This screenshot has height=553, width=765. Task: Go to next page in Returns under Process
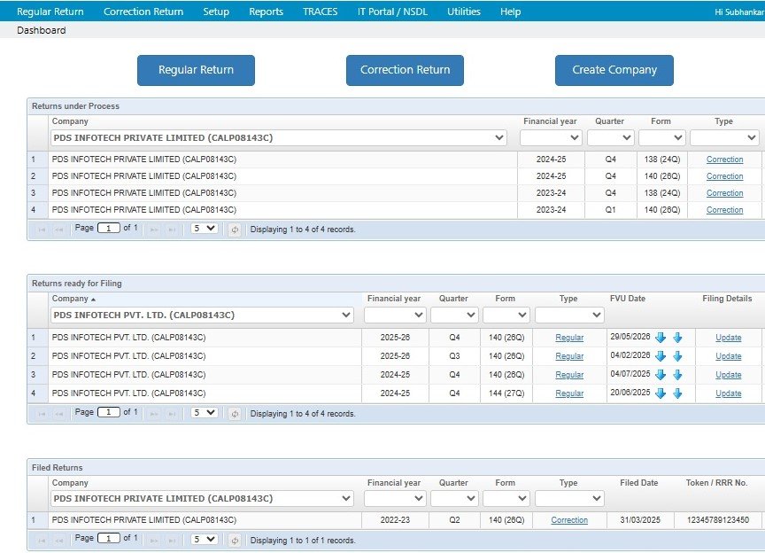pos(154,230)
